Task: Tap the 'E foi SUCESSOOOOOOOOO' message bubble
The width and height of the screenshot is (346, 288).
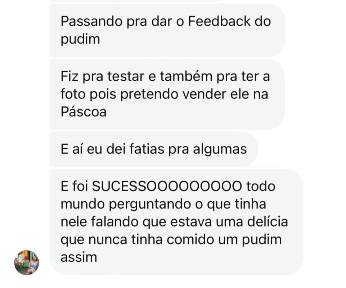Action: coord(176,222)
